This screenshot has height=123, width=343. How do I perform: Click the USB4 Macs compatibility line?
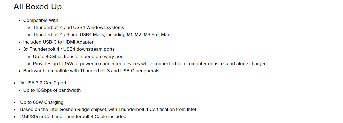point(101,35)
